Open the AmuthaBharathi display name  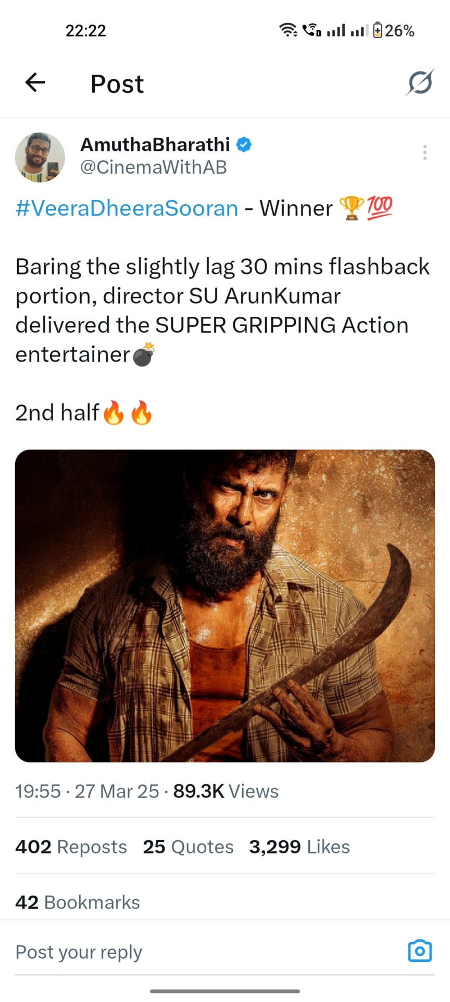pyautogui.click(x=155, y=145)
